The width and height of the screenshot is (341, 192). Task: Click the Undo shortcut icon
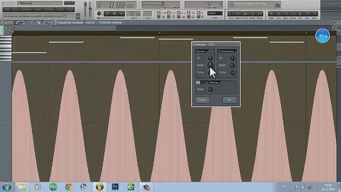tap(271, 14)
